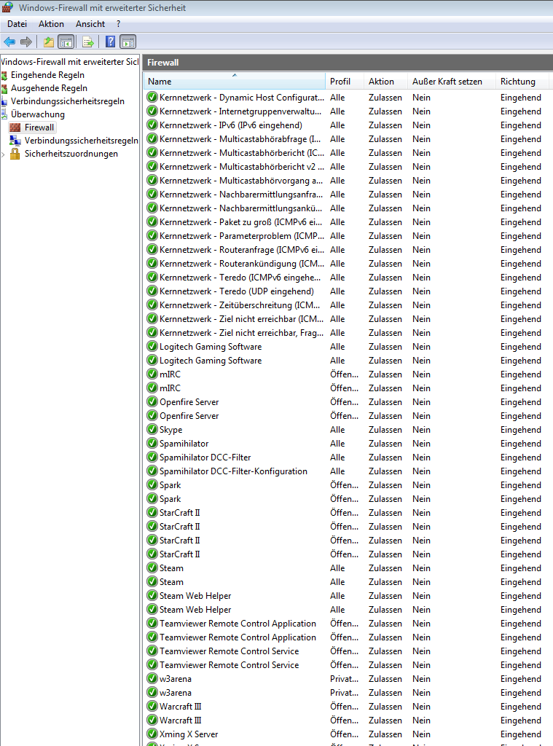553x746 pixels.
Task: Click green check icon for Xming X Server
Action: pyautogui.click(x=152, y=734)
